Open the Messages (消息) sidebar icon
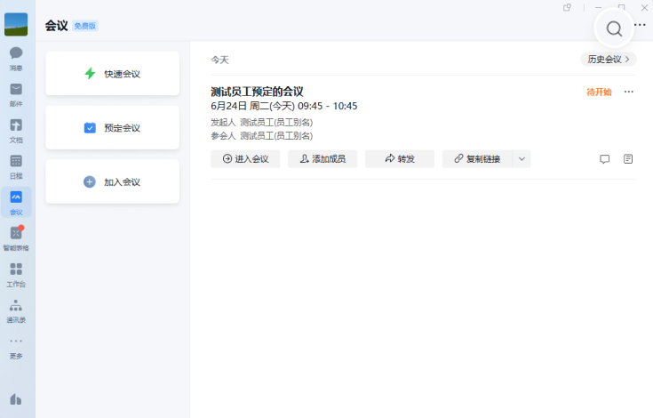Screen dimensions: 653x418 (16, 57)
